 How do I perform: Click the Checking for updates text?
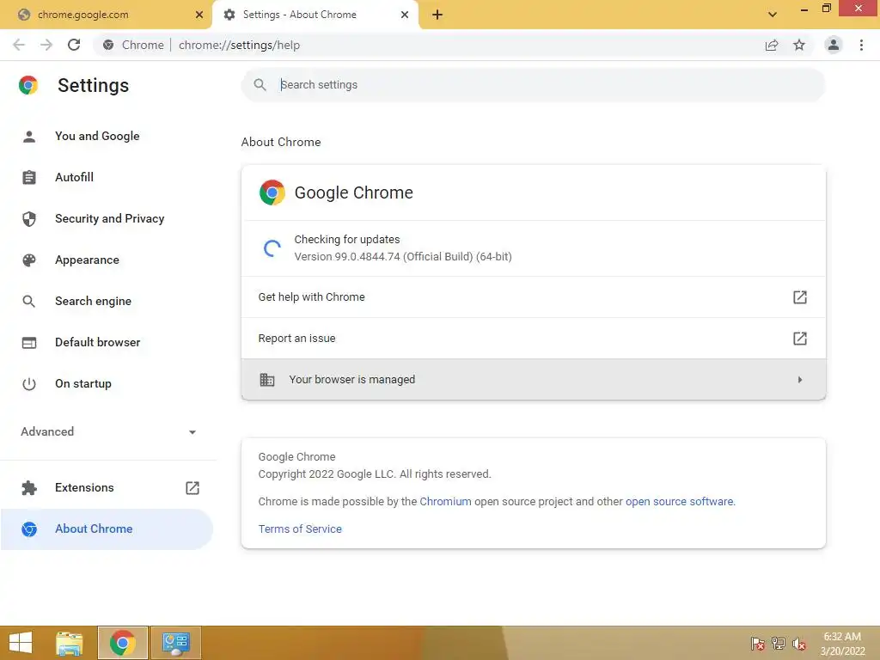(x=347, y=240)
